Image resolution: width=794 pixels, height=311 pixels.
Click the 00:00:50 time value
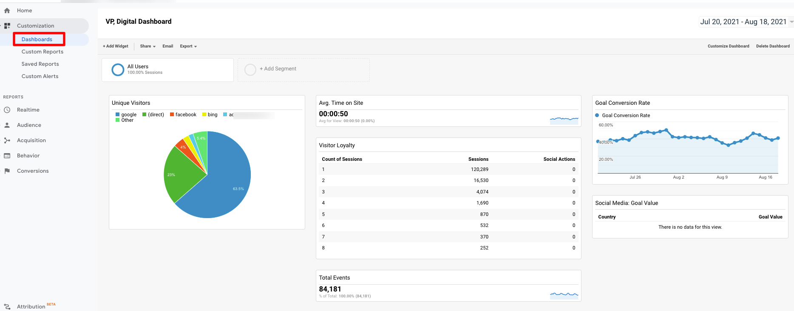(333, 114)
